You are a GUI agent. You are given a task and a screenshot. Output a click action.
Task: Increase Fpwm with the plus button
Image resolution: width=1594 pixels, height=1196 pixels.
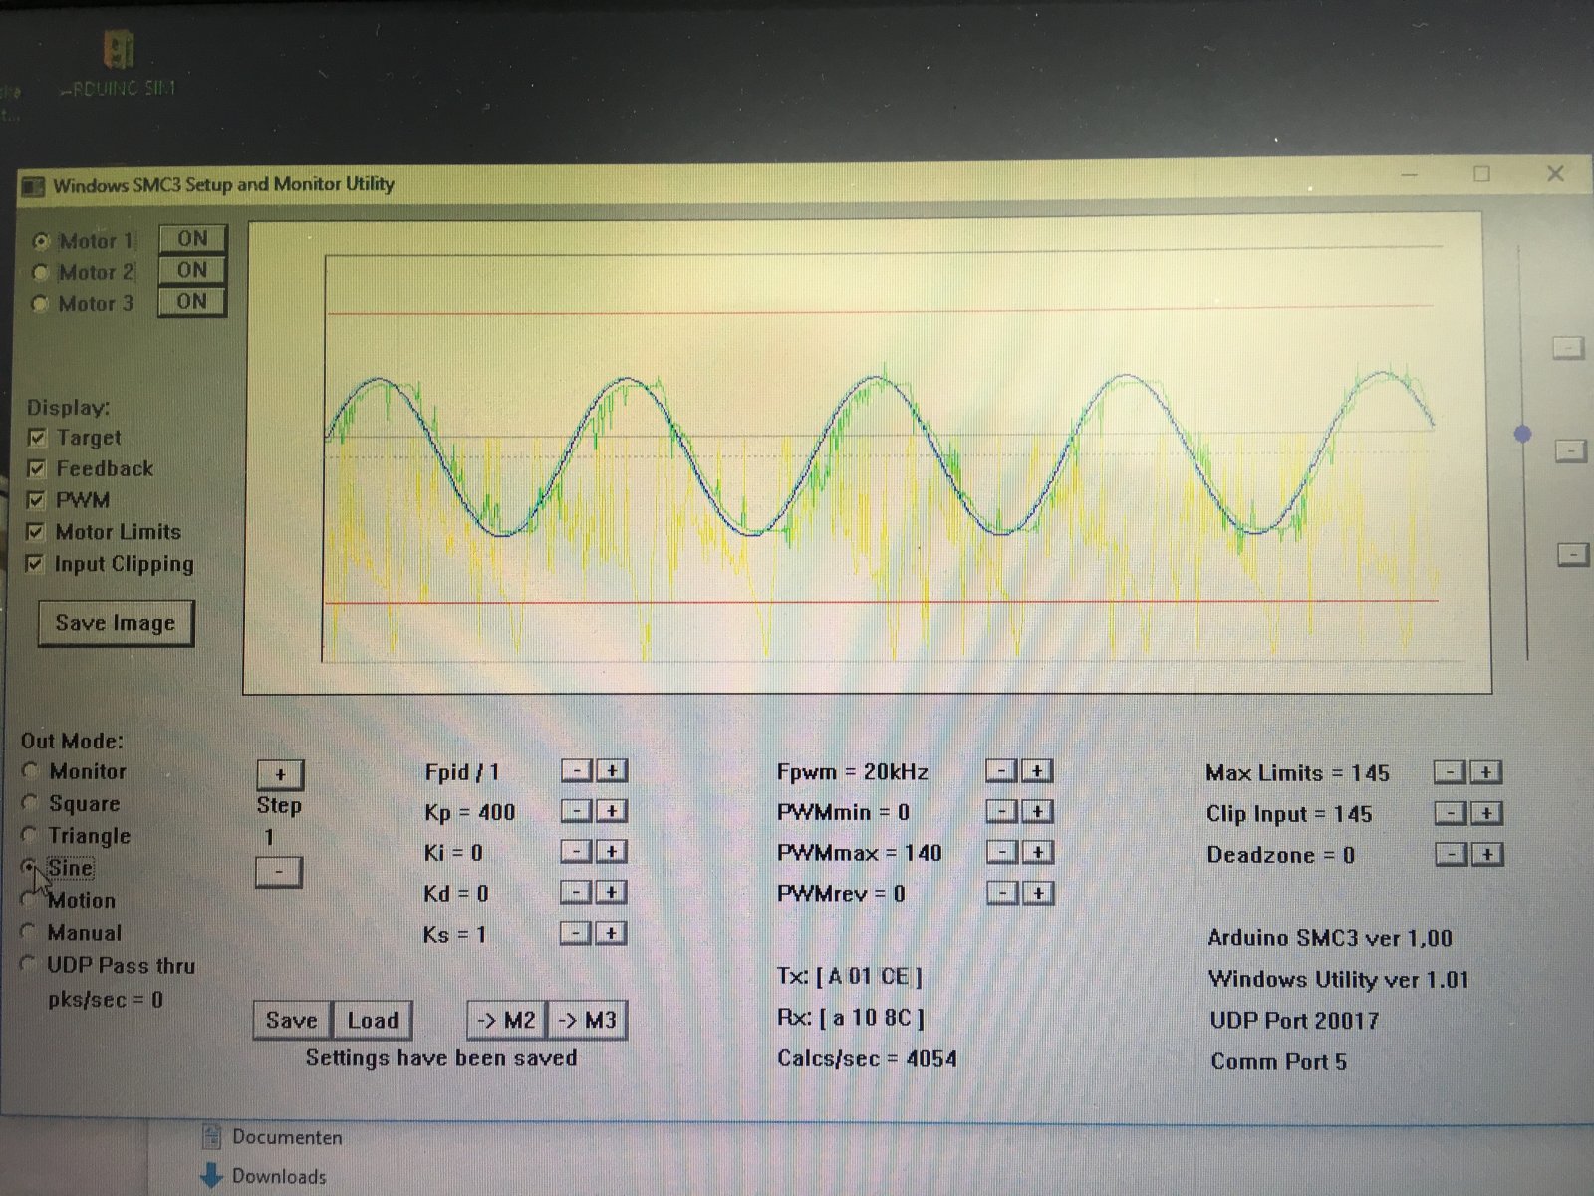1036,771
